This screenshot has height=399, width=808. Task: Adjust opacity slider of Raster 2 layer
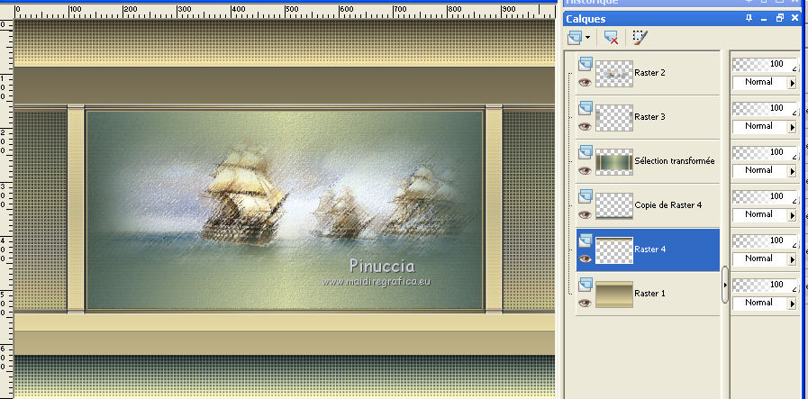[765, 64]
